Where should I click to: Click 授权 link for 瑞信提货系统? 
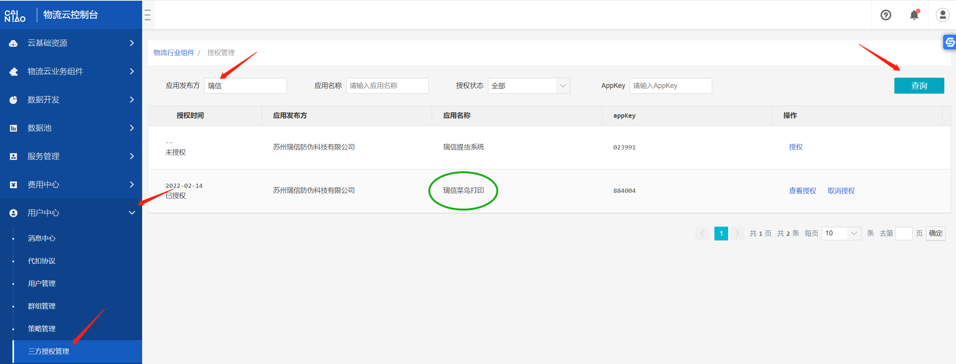tap(796, 147)
